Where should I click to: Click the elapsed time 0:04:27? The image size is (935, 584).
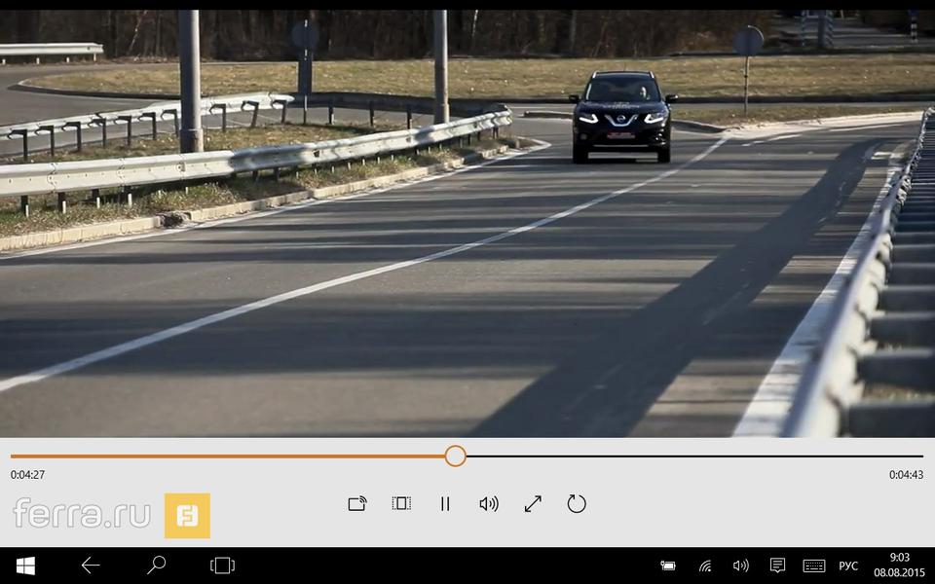(27, 475)
